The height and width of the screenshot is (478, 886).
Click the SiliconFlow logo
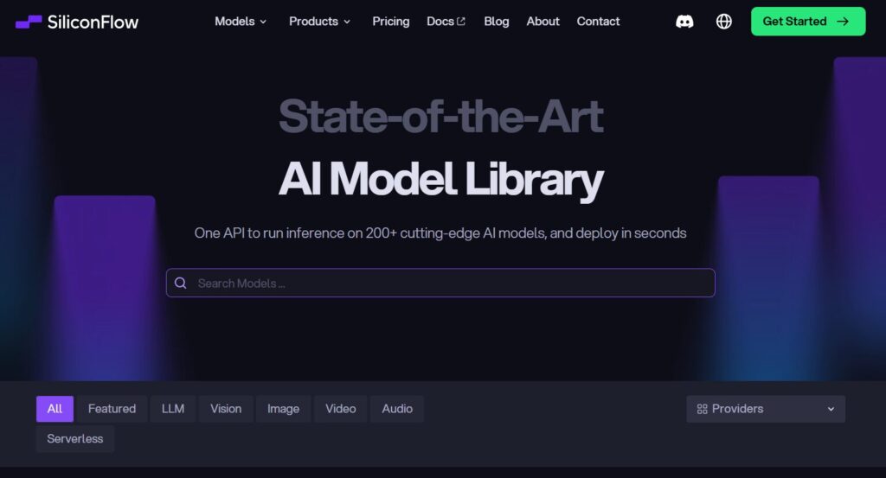(x=77, y=22)
